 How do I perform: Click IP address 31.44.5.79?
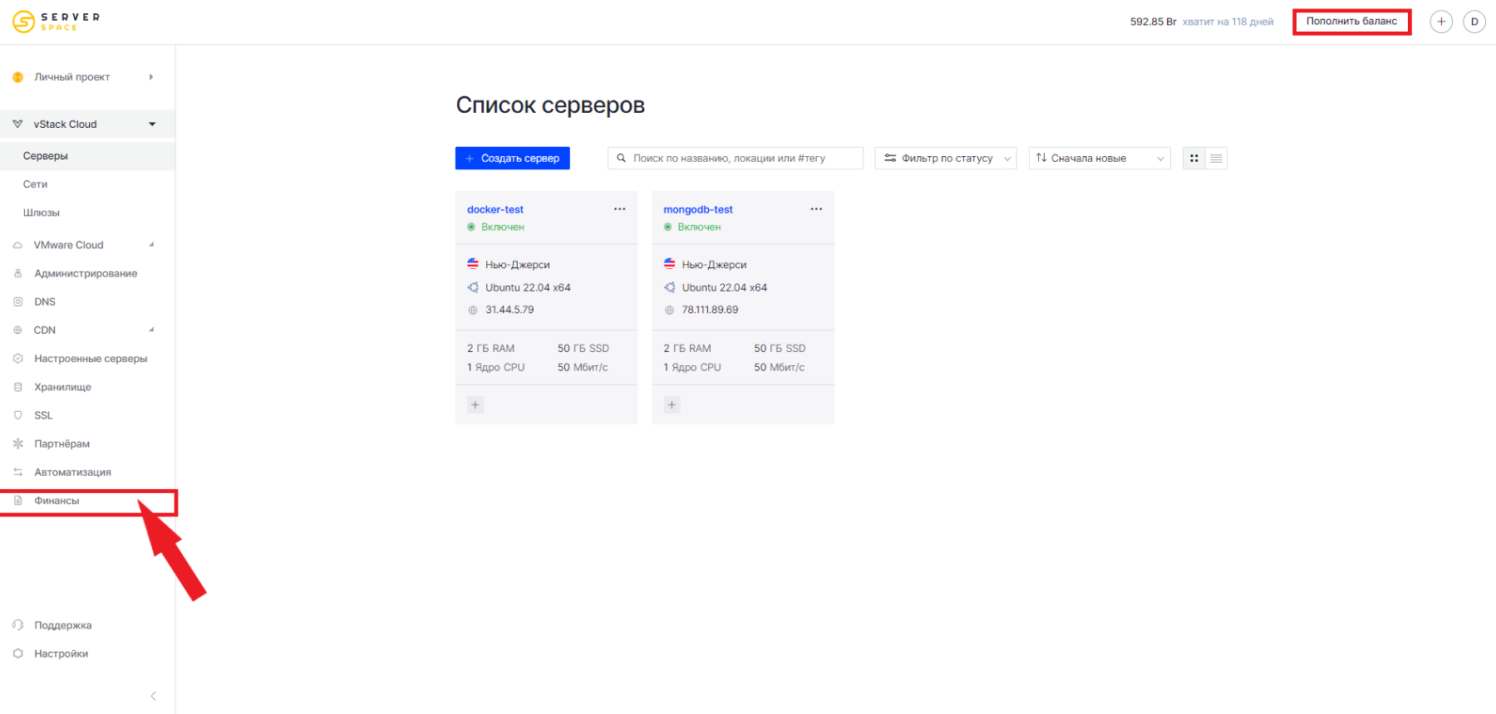(x=509, y=310)
